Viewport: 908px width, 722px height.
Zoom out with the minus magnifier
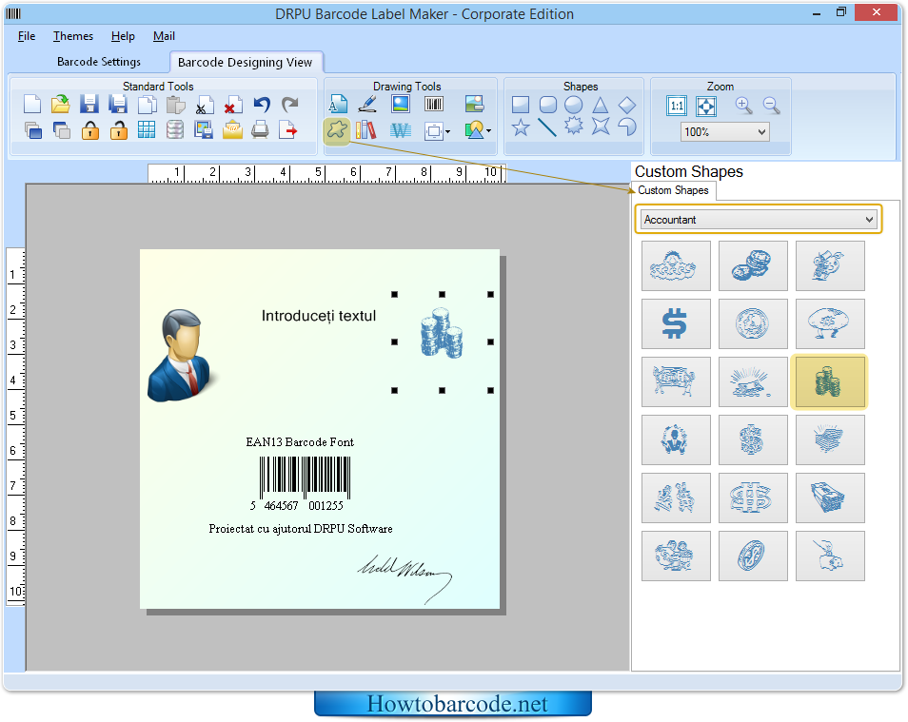click(x=771, y=106)
